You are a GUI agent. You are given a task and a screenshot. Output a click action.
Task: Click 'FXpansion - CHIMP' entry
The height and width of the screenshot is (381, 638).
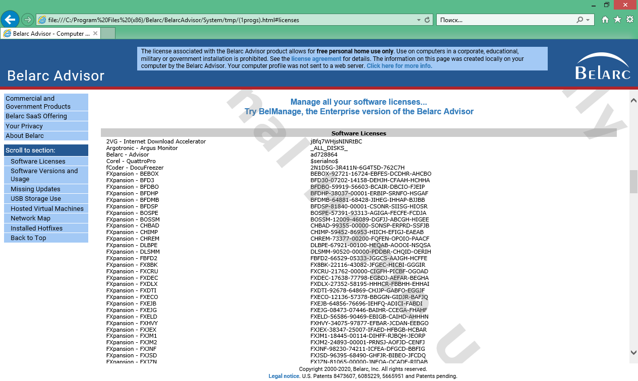(x=132, y=232)
